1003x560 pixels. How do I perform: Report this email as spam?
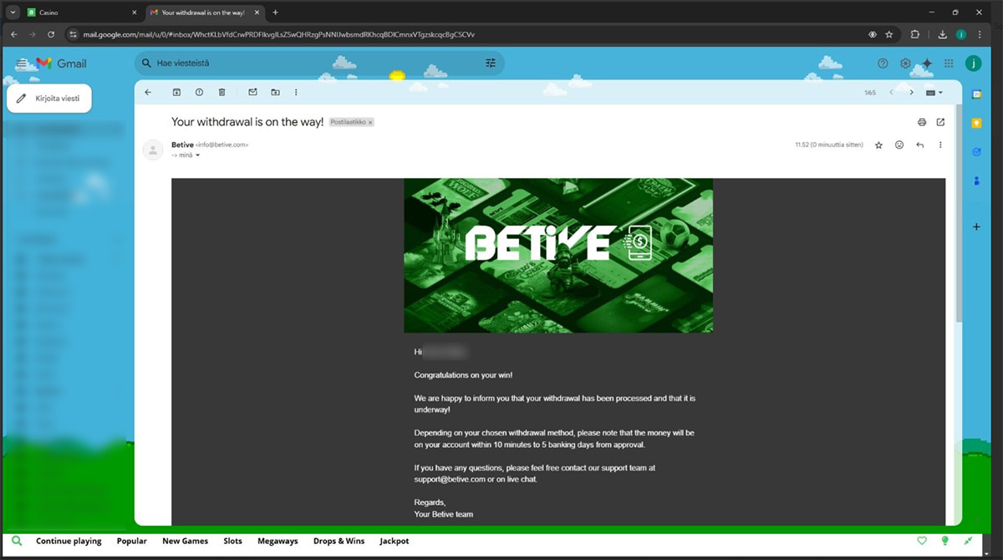click(x=199, y=92)
